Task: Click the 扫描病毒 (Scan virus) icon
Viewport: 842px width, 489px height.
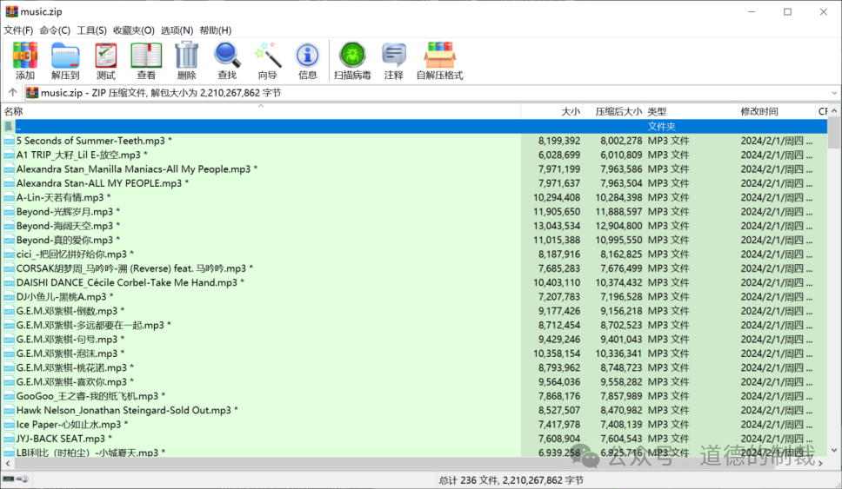Action: click(x=352, y=56)
